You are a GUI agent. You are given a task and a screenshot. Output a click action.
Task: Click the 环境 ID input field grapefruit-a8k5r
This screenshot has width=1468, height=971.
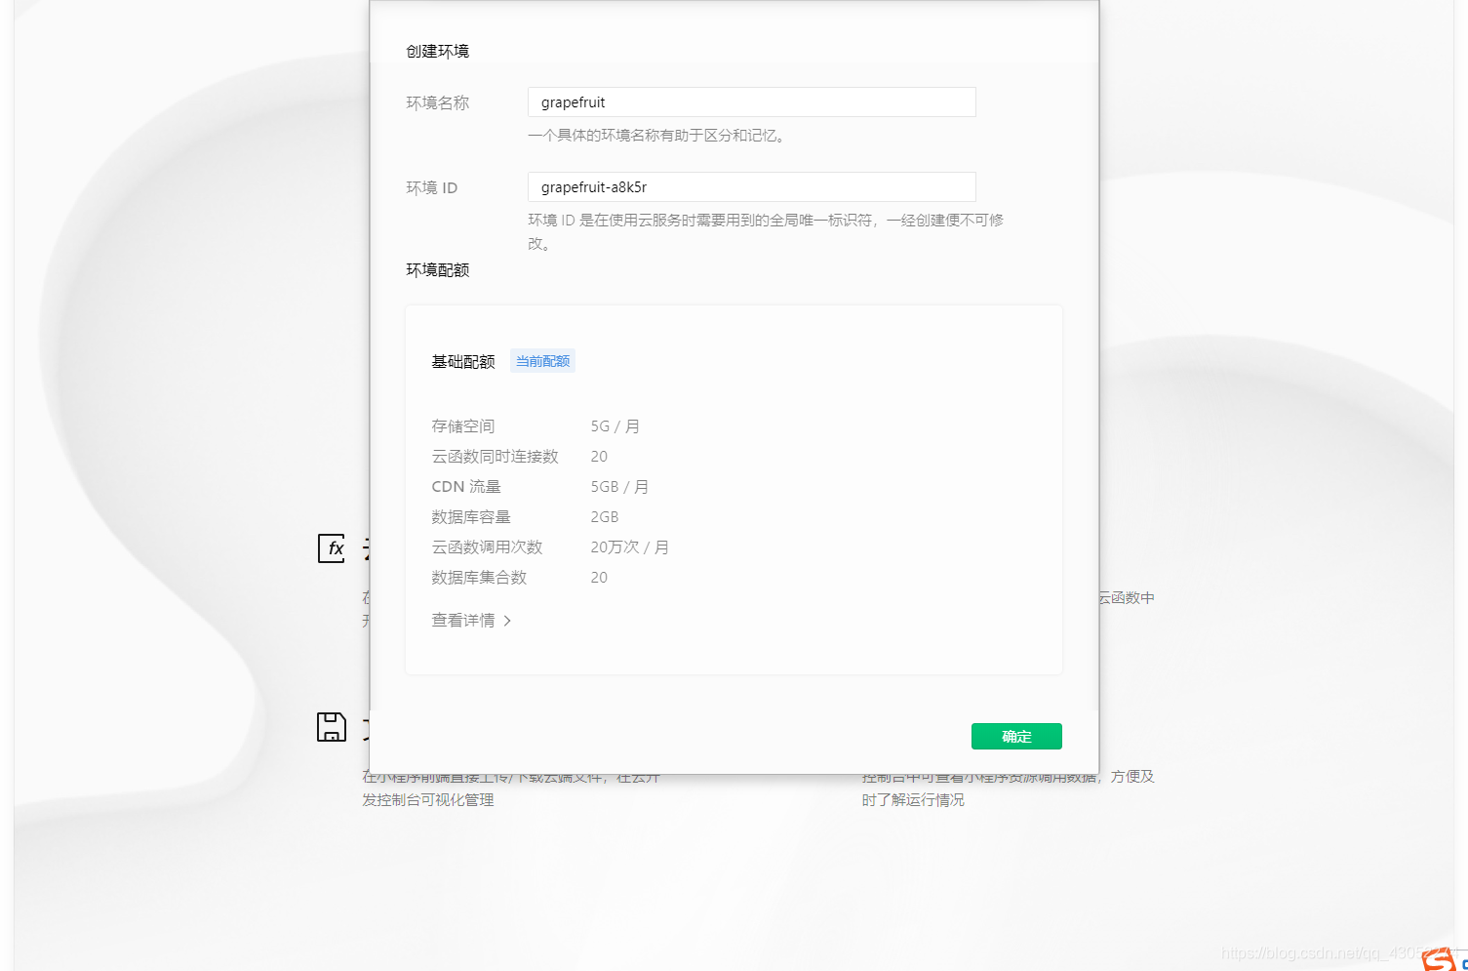coord(751,187)
